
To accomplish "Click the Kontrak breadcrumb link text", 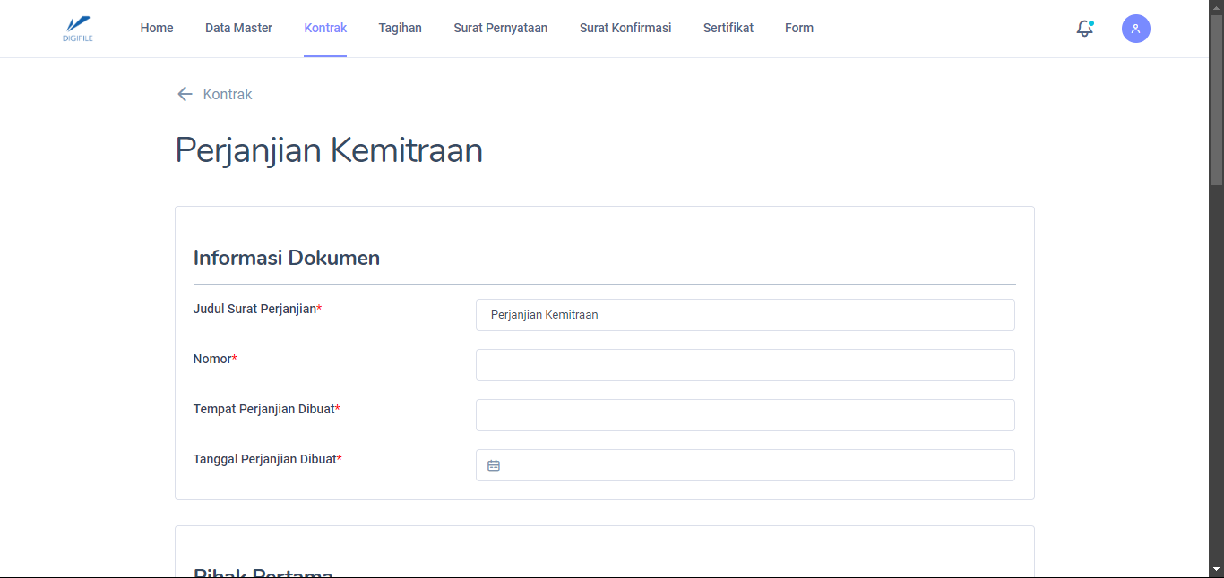I will (x=228, y=94).
